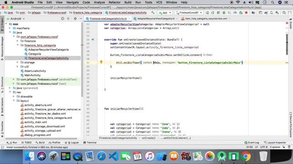Open the AVD Manager icon in toolbar

pos(271,13)
